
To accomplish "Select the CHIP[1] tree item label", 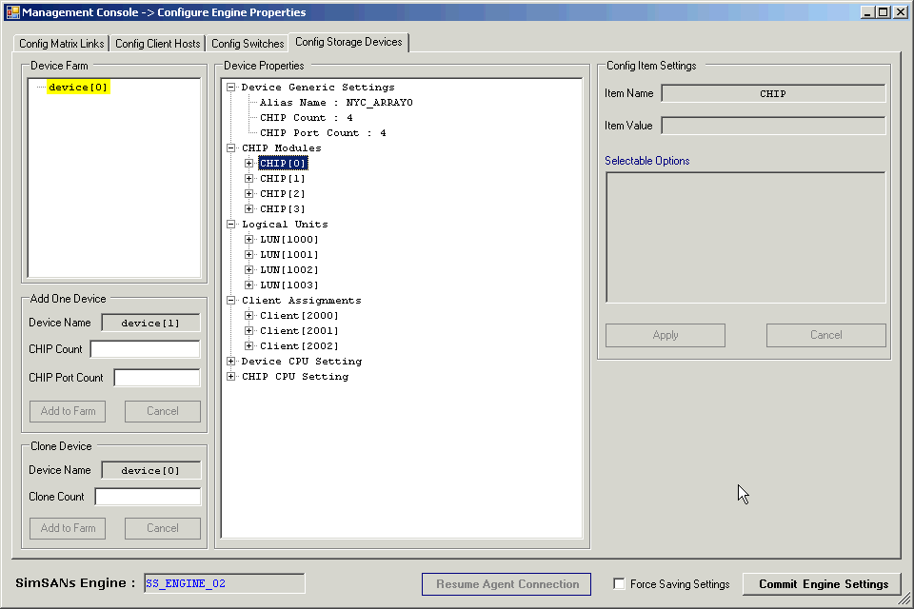I will 283,178.
